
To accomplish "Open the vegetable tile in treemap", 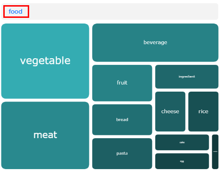I will click(x=45, y=61).
